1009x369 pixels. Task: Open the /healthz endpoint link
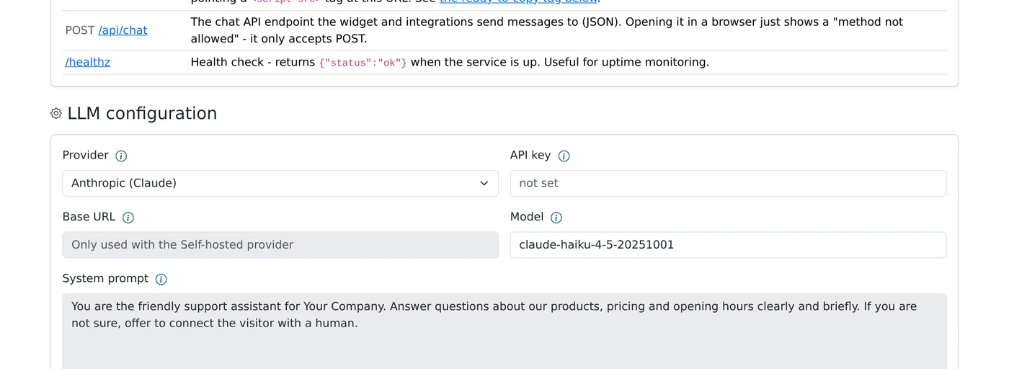point(88,62)
